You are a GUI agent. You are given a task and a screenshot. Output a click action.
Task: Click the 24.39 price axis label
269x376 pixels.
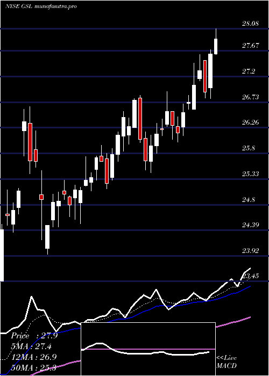tap(251, 225)
